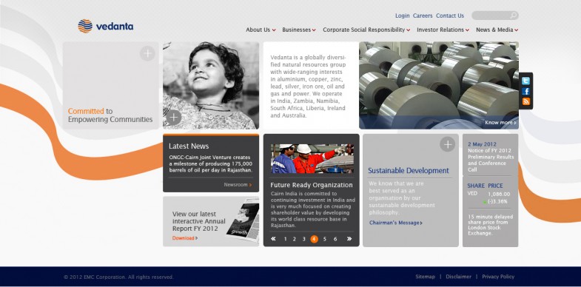Select slide page 3

[304, 239]
